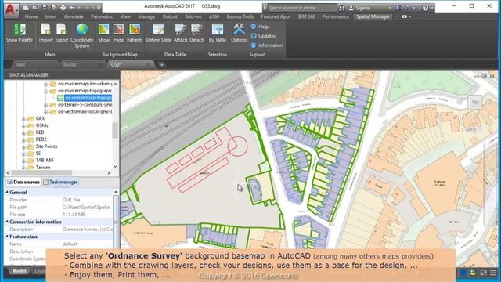Switch to the Task manager tab
Viewport: 501px width, 282px height.
point(61,182)
